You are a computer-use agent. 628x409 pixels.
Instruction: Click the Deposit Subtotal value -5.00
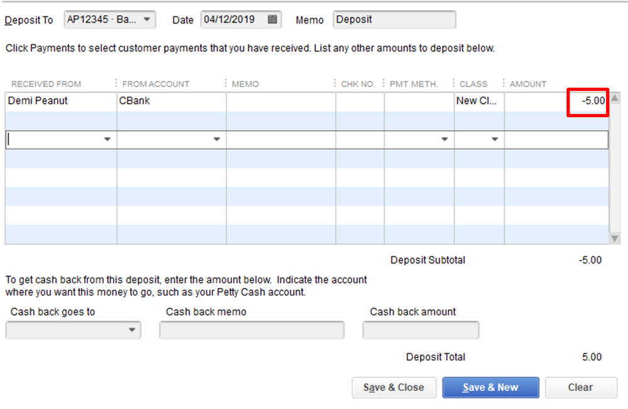point(590,260)
